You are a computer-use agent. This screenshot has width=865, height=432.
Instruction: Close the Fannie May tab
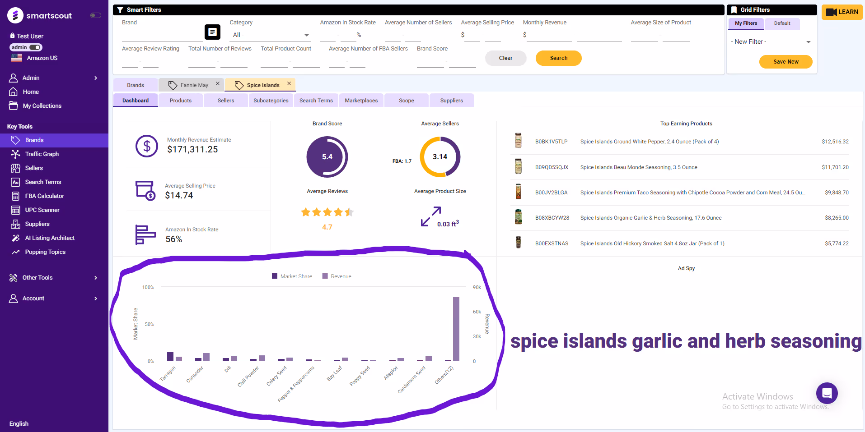click(218, 83)
